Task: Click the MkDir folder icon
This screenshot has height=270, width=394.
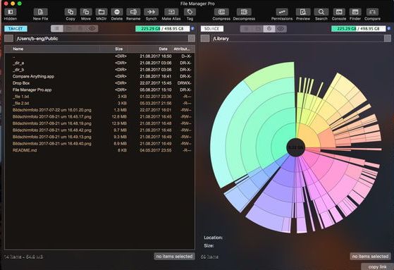Action: 101,12
